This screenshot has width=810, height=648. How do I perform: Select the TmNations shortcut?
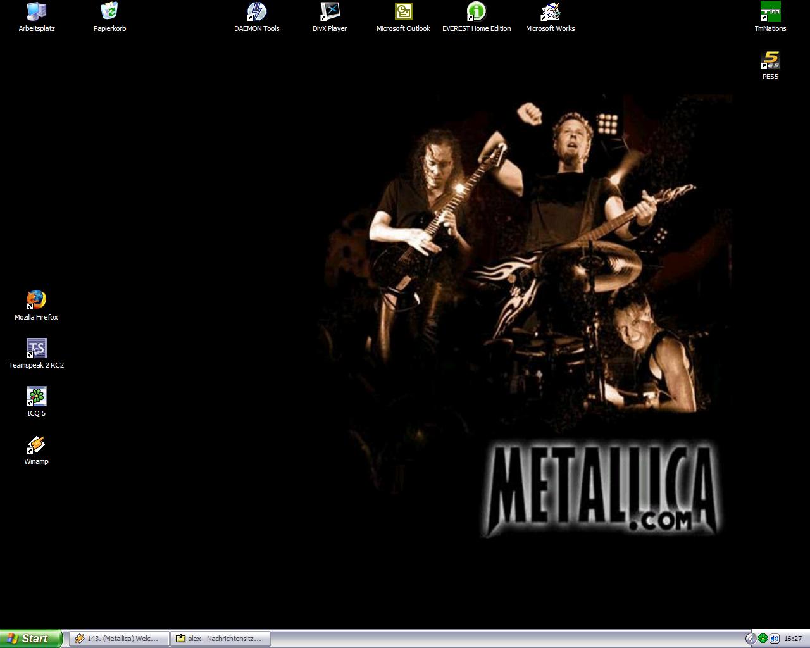tap(770, 17)
